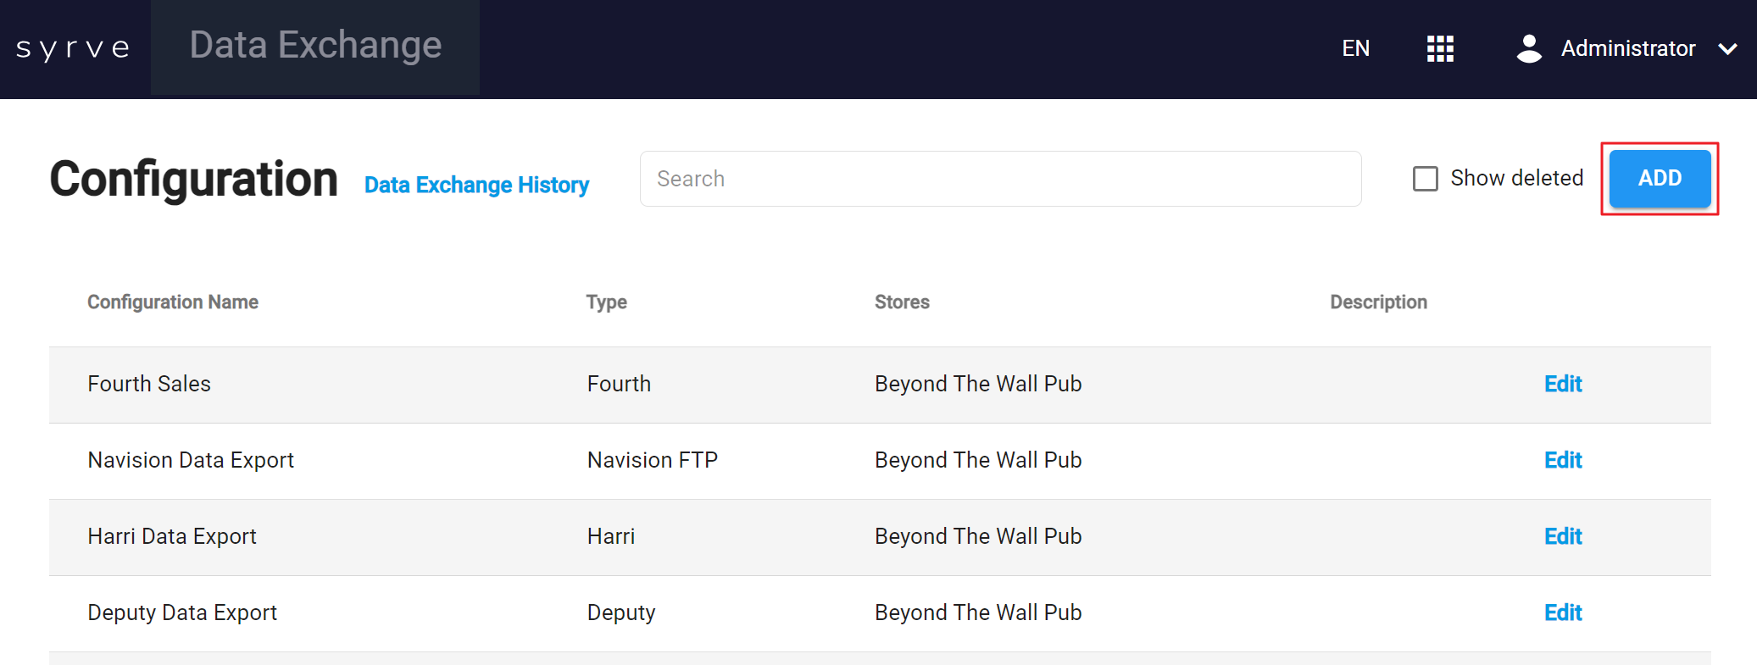Click the Configuration Name column header
Viewport: 1757px width, 665px height.
pyautogui.click(x=173, y=302)
